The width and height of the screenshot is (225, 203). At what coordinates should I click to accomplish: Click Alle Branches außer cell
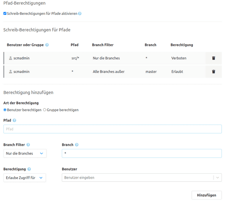point(109,72)
